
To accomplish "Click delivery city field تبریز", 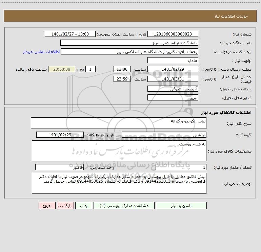I will tap(173, 97).
